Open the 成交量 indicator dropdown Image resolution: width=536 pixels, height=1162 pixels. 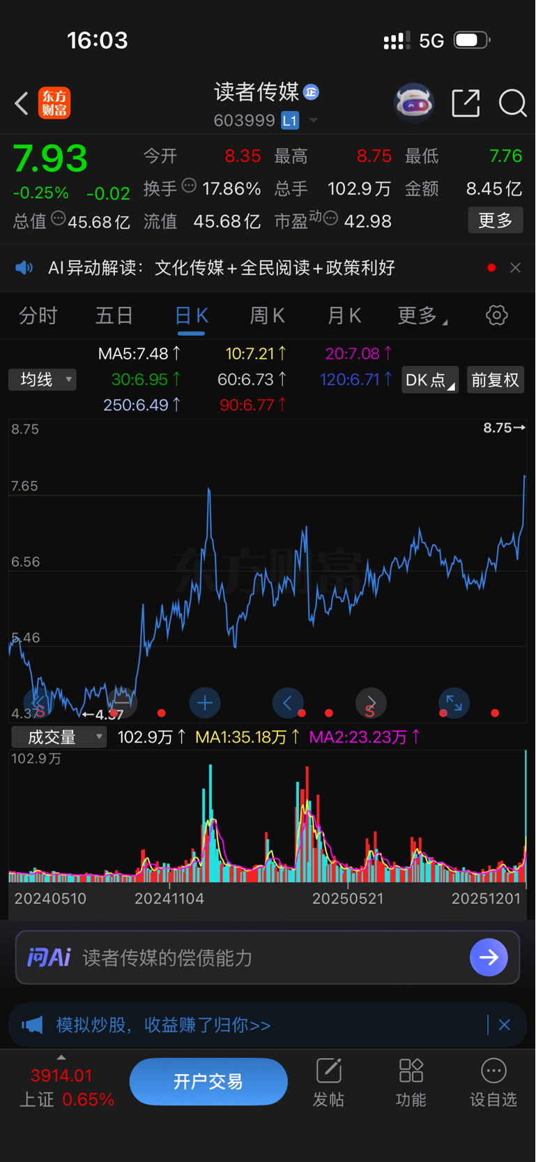[x=59, y=737]
